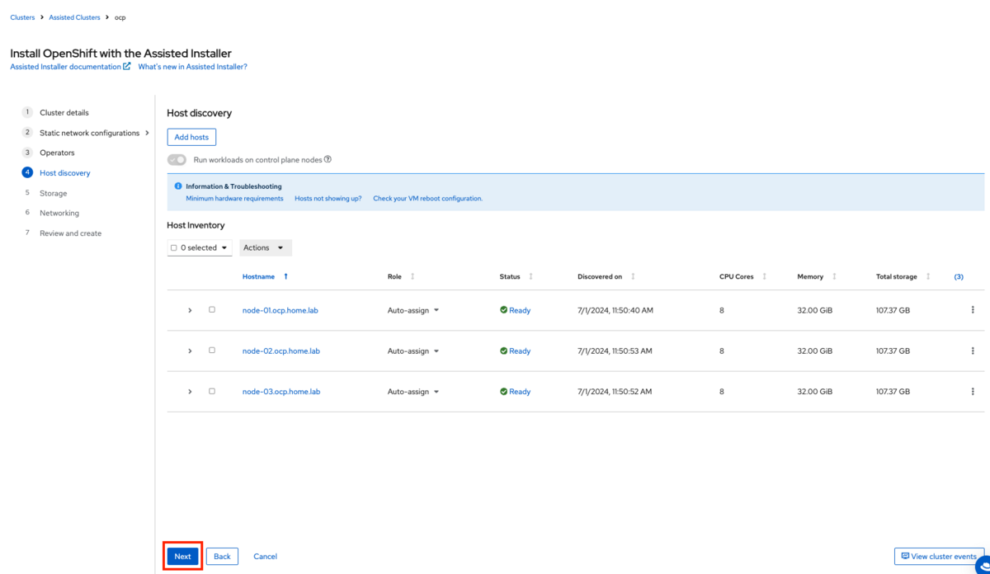Click green Ready check icon for node-02
Screen dimensions: 990x574
click(x=503, y=351)
